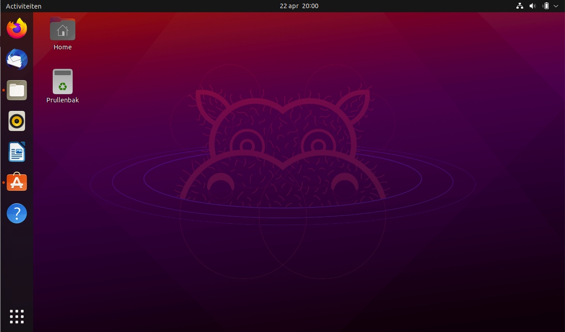Open the Help question mark icon
565x332 pixels.
17,213
